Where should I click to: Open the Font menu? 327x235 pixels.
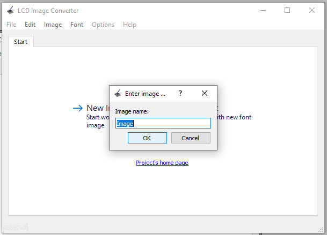[77, 25]
